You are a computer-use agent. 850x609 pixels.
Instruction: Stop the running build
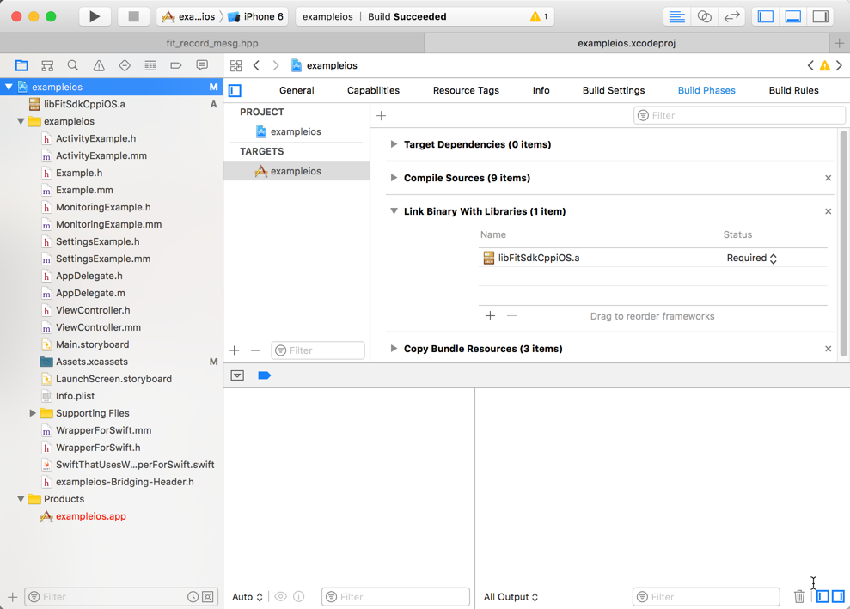coord(133,16)
